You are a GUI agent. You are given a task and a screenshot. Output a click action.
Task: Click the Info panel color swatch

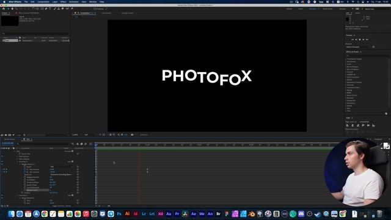(348, 19)
